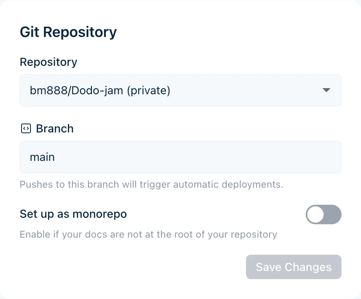Click the gray track of monorepo switch

[x=333, y=214]
